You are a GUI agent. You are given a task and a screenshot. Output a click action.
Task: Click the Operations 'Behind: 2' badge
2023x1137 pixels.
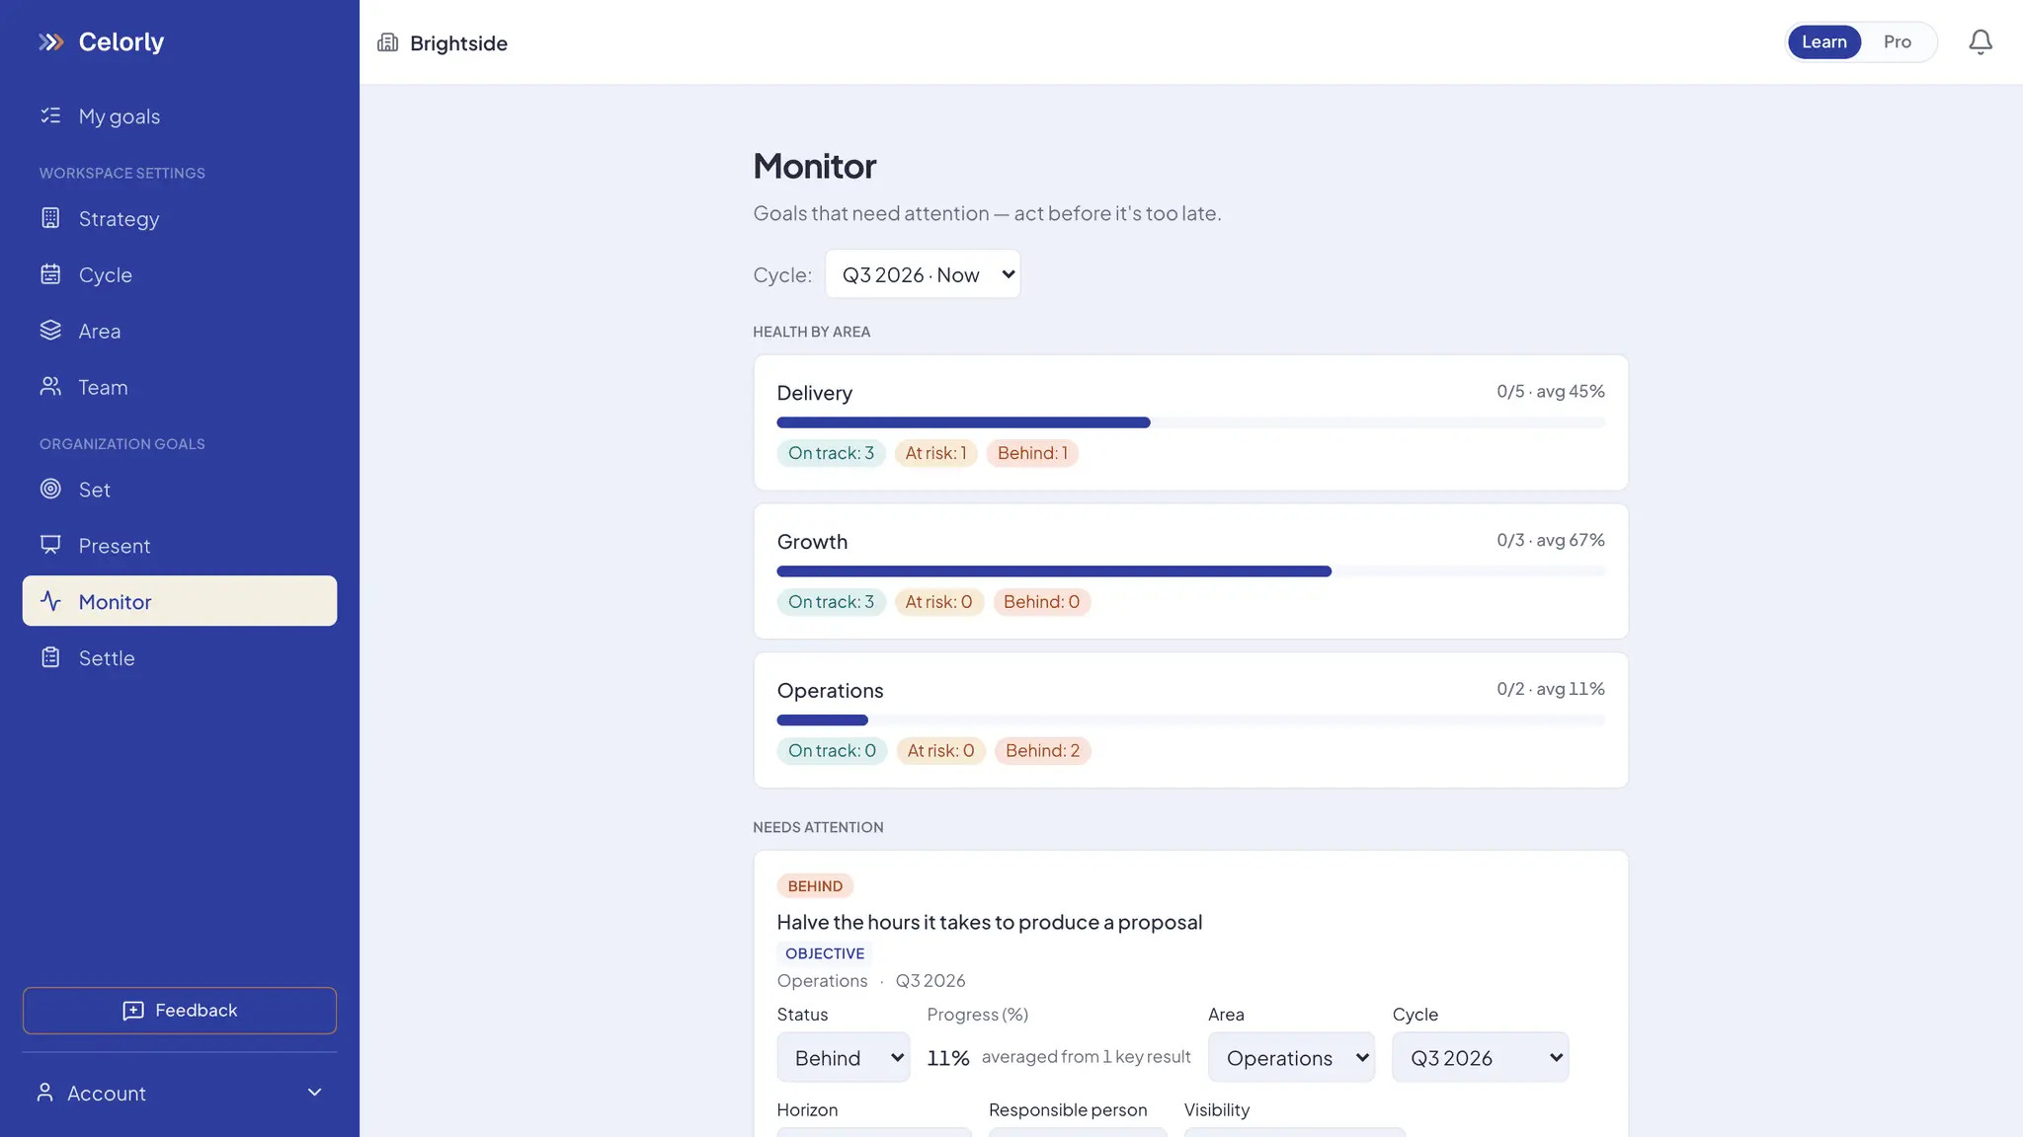point(1042,751)
